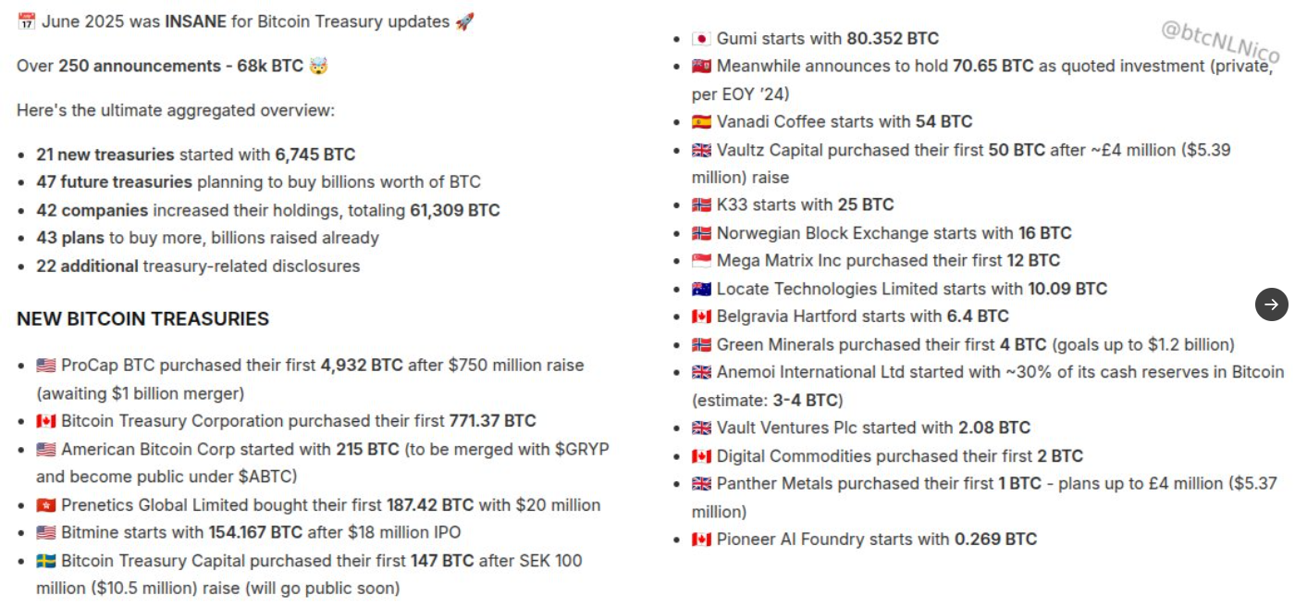Click the exploding head emoji after 68k BTC
Image resolution: width=1295 pixels, height=608 pixels.
click(x=318, y=66)
